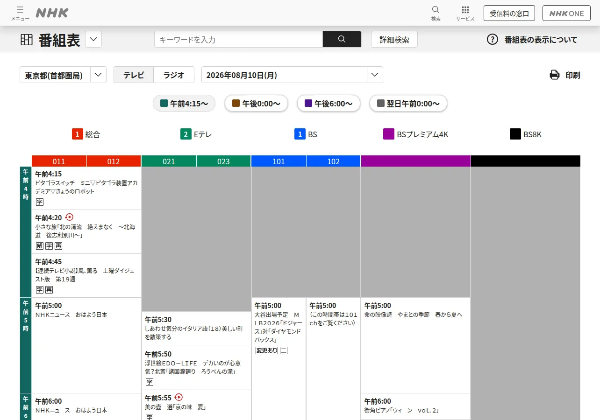Viewport: 600px width, 420px height.
Task: Click the 字 badge under 浮世絵EDO-LIFE
Action: coord(150,382)
